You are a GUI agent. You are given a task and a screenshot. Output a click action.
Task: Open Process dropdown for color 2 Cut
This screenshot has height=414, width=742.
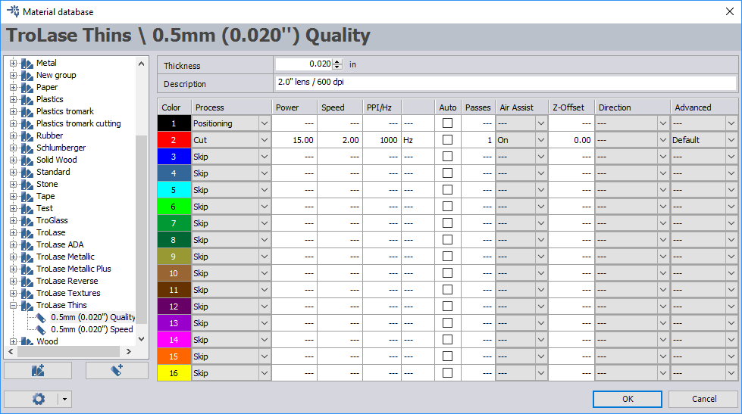(265, 140)
